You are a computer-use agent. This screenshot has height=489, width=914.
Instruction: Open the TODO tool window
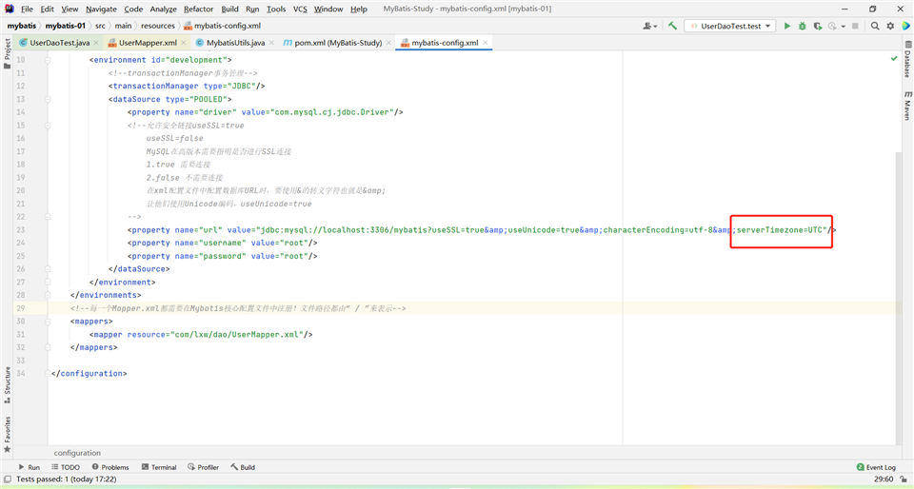[x=66, y=467]
